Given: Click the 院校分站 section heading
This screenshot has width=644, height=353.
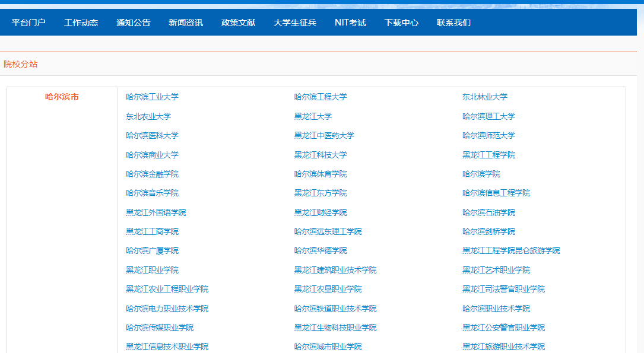Looking at the screenshot, I should click(21, 64).
